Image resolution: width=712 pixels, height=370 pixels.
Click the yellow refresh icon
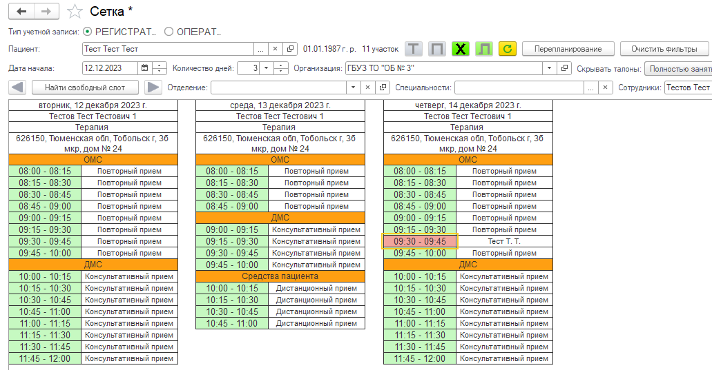pyautogui.click(x=507, y=49)
